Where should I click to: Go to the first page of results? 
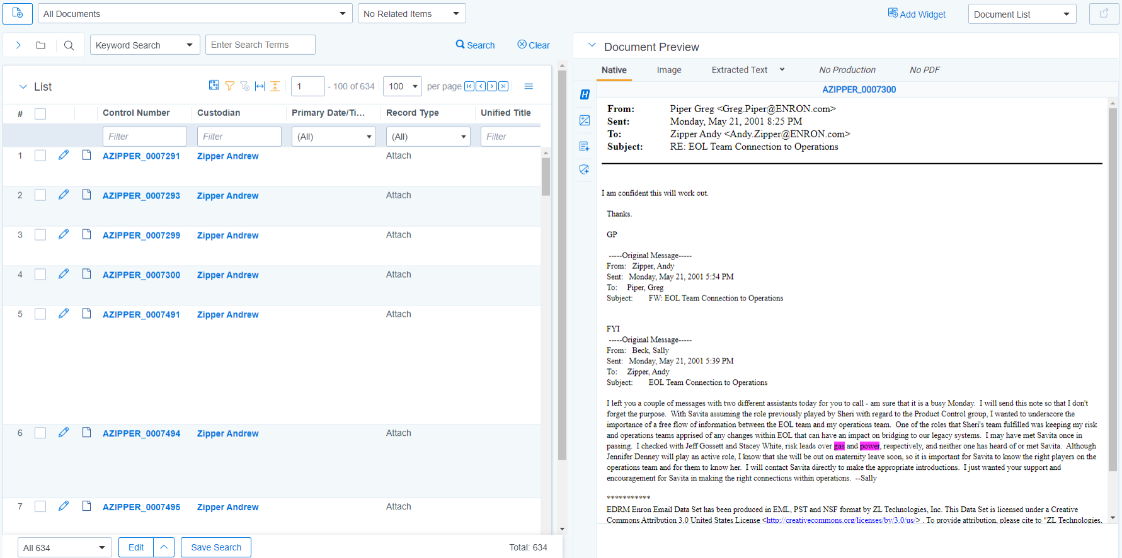pyautogui.click(x=469, y=86)
